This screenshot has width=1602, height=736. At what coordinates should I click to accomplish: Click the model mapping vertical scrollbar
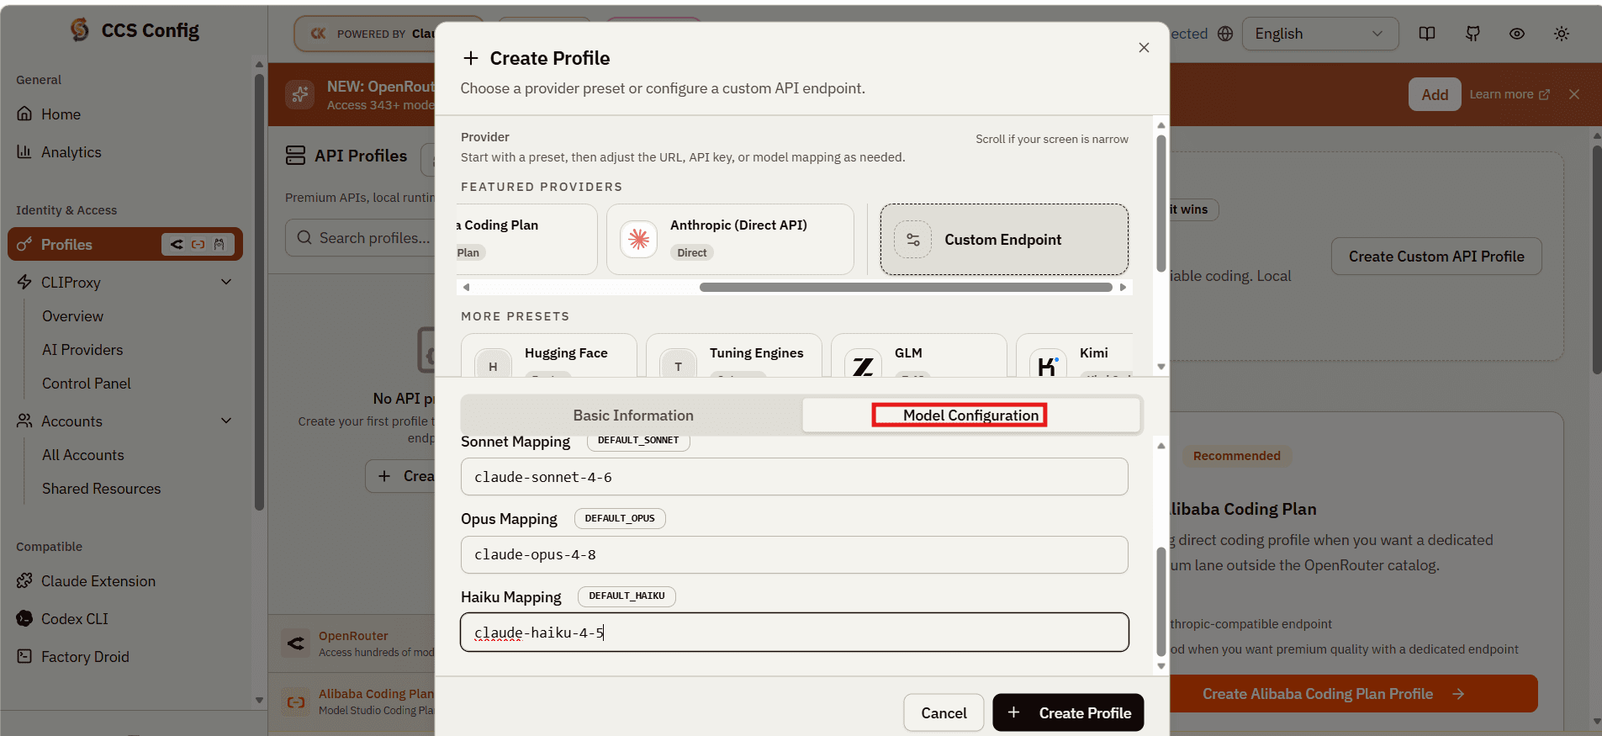pos(1161,601)
